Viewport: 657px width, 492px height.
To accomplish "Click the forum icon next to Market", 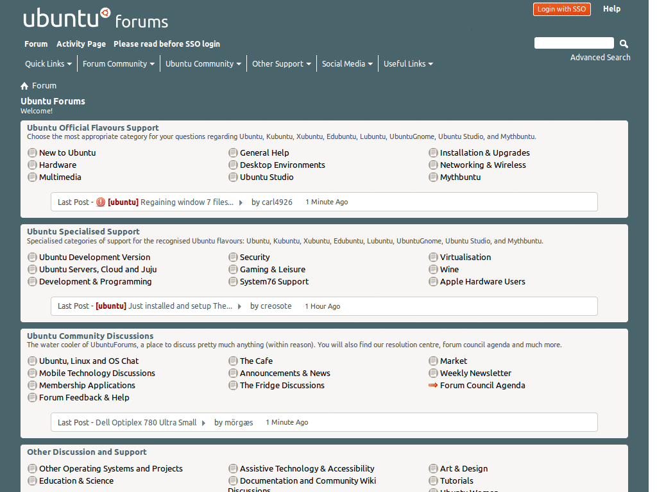I will click(433, 361).
